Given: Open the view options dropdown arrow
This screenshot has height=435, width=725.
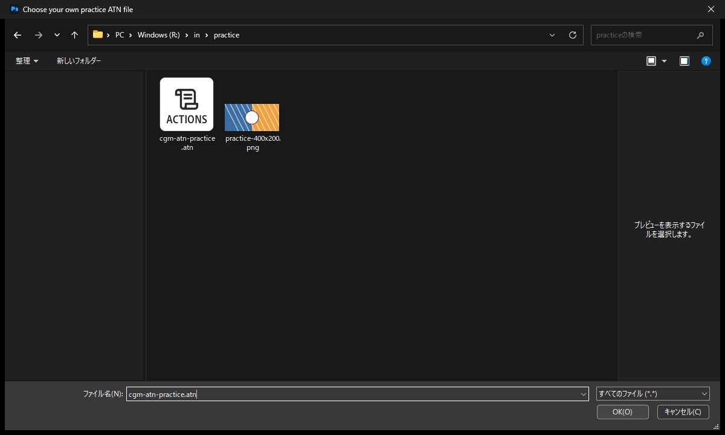Looking at the screenshot, I should click(665, 61).
